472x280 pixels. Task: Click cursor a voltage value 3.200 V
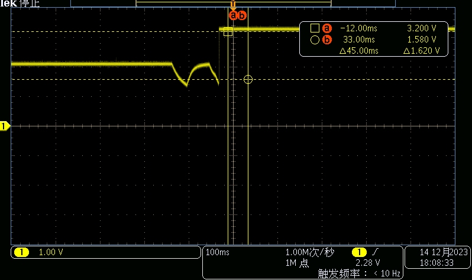pyautogui.click(x=421, y=28)
